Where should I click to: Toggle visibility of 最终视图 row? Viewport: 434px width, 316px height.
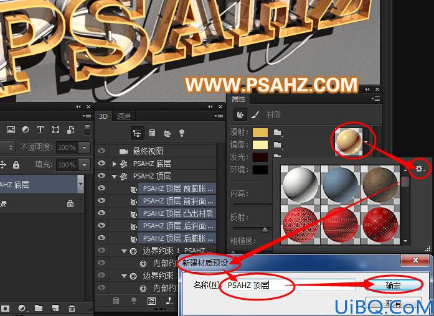101,151
